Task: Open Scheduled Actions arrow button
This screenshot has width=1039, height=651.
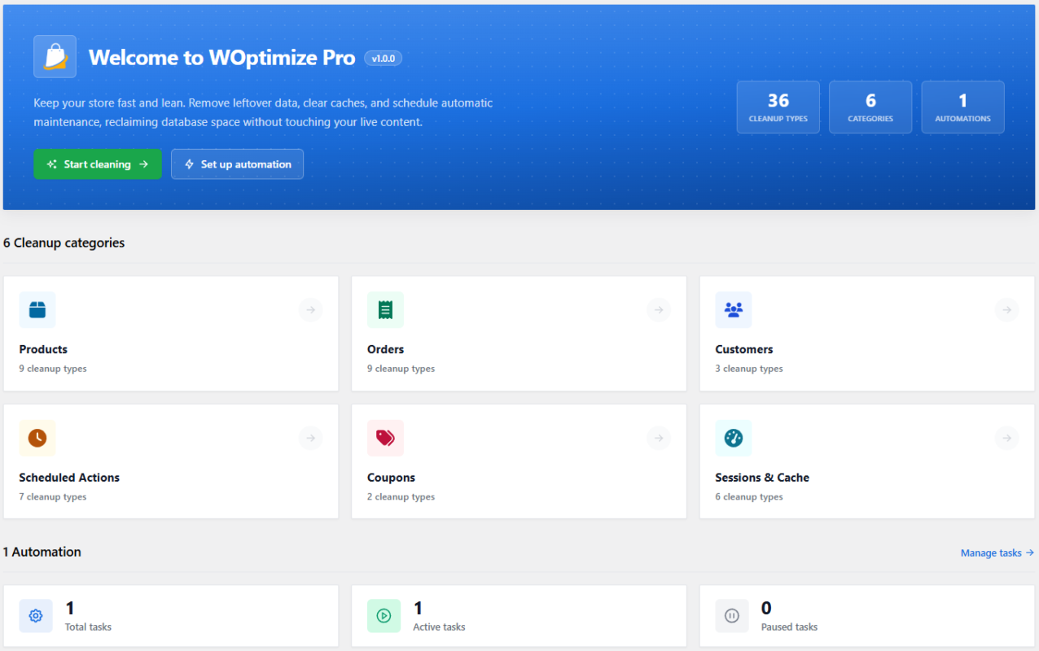Action: pyautogui.click(x=310, y=438)
